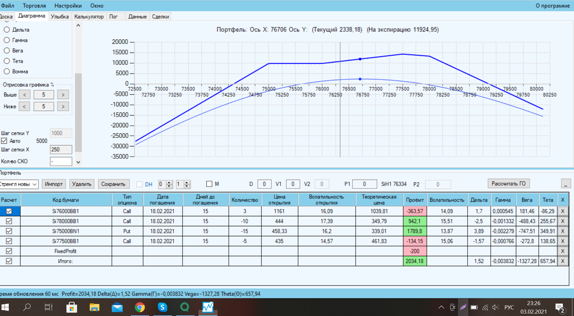
Task: Open Task View on taskbar
Action: point(49,307)
